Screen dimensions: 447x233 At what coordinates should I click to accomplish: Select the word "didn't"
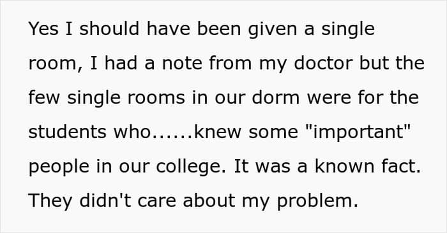(105, 201)
